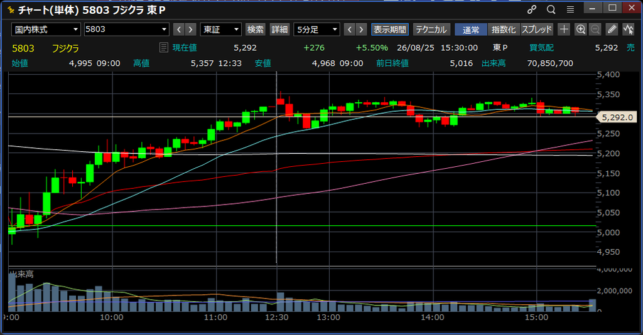Screen dimensions: 643x335
Task: Click the +5.50% change percentage
Action: click(x=372, y=48)
